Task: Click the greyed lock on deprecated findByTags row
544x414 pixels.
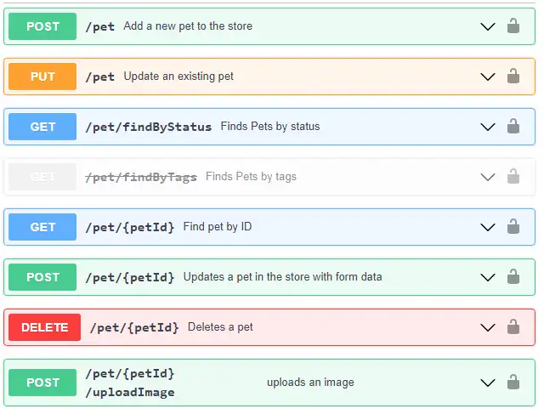Action: tap(513, 177)
